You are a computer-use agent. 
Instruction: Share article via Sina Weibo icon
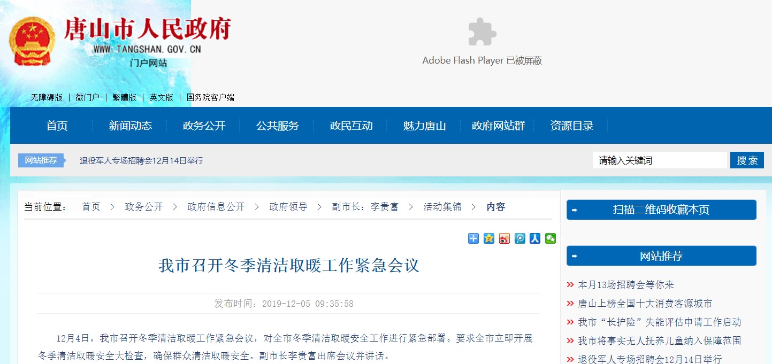pos(505,238)
